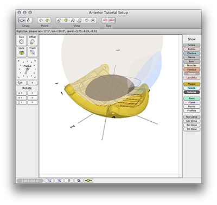Toggle Sclera visibility
This screenshot has height=205, width=217.
point(192,45)
